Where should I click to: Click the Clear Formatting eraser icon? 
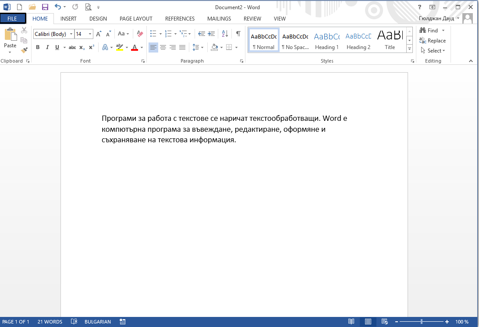140,34
